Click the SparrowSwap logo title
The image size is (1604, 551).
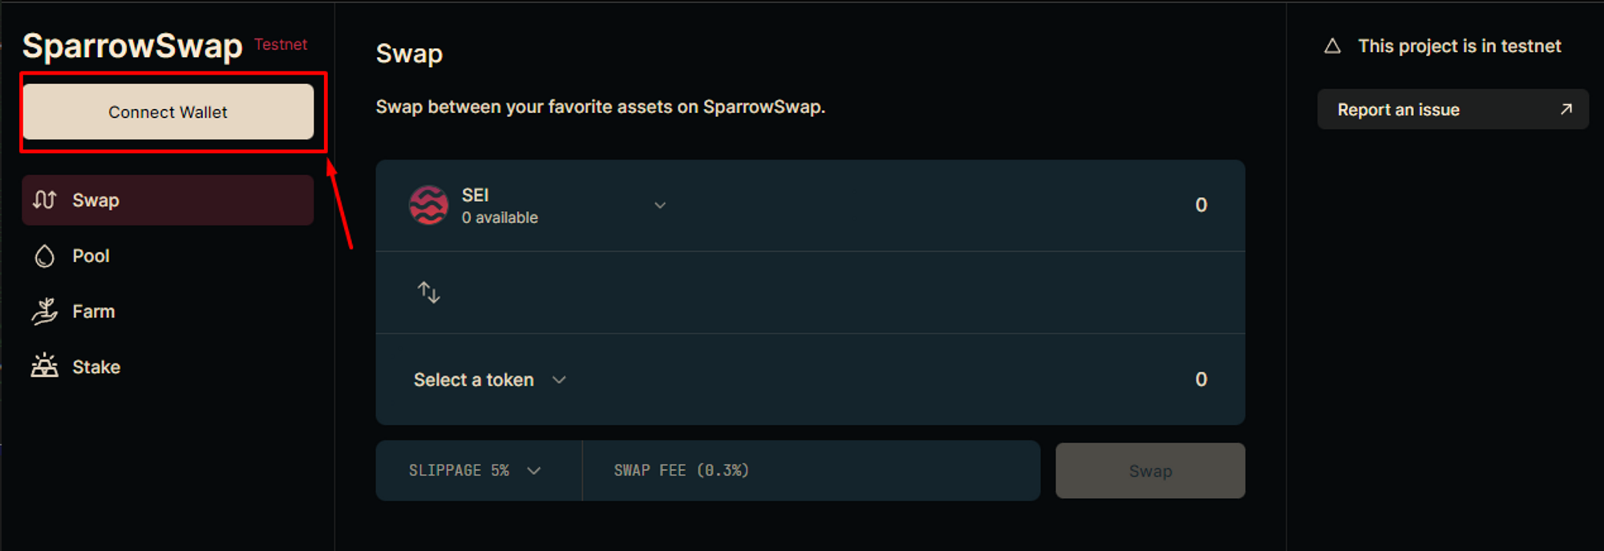132,46
